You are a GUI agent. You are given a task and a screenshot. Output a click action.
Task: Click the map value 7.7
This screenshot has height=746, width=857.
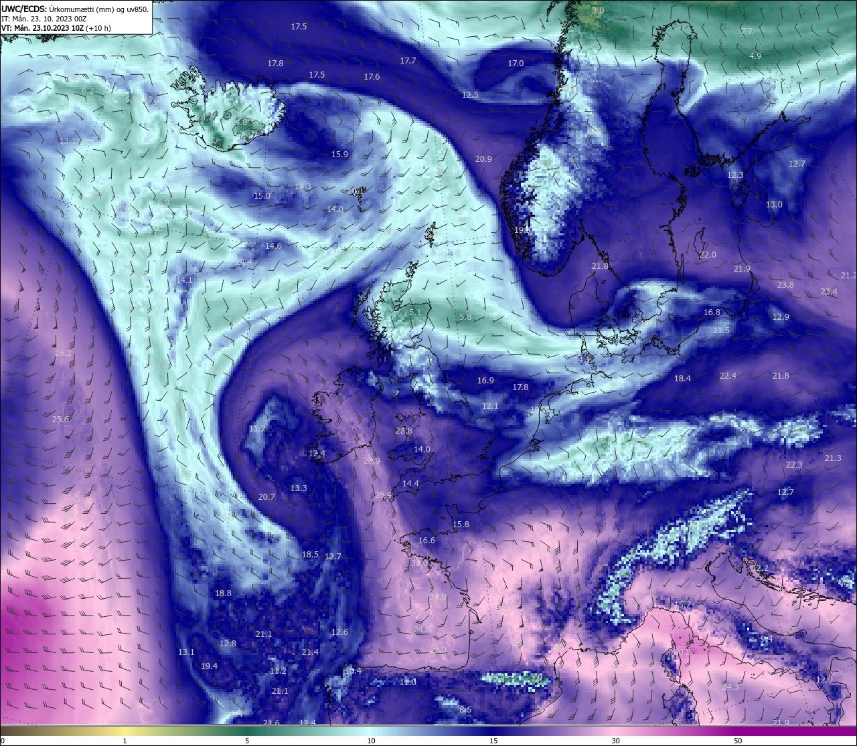(x=747, y=31)
